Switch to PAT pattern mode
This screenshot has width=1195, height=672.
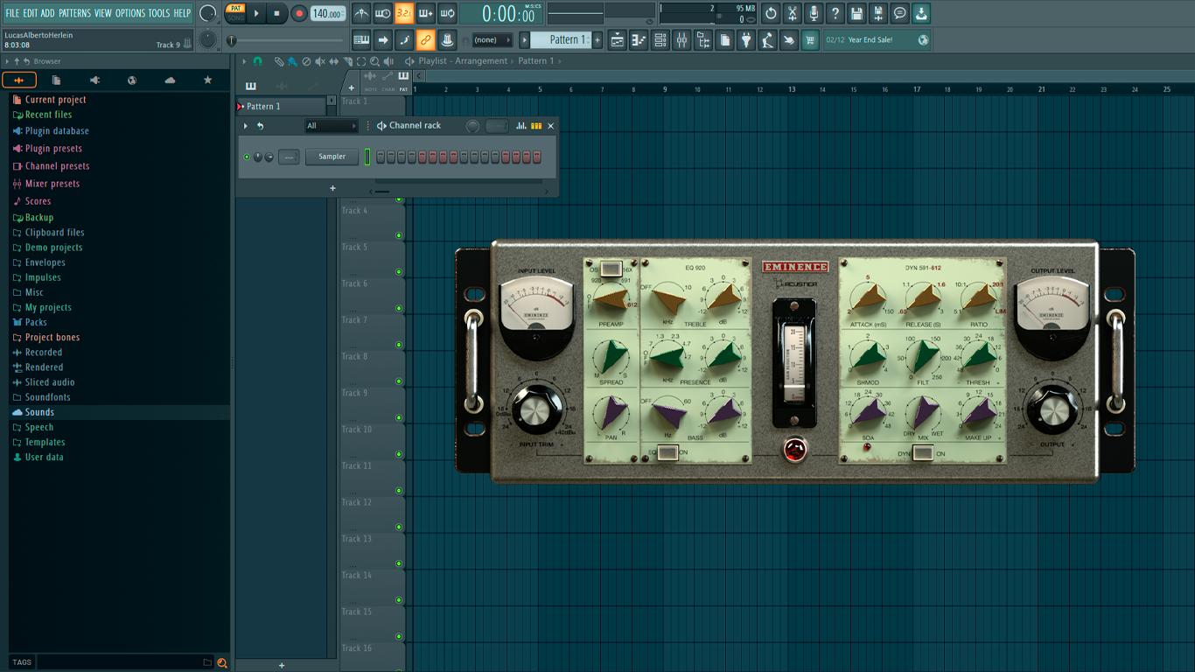point(236,8)
